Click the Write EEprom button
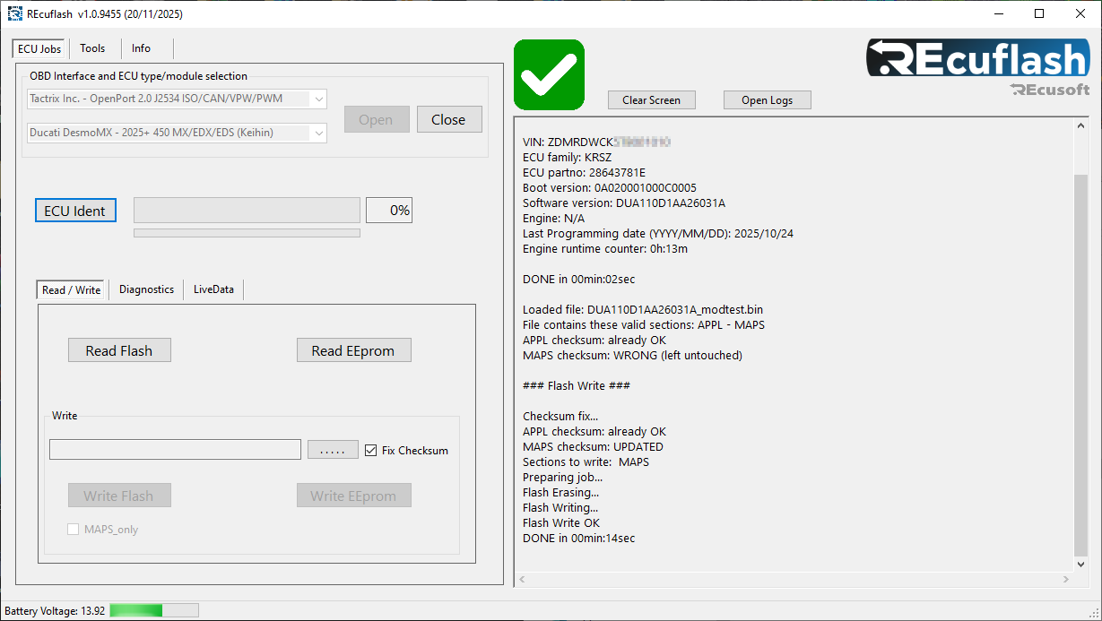Viewport: 1102px width, 621px height. 353,496
